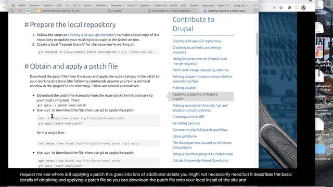
Task: Open Making maintainer-friendly git am patches link
Action: pos(200,108)
